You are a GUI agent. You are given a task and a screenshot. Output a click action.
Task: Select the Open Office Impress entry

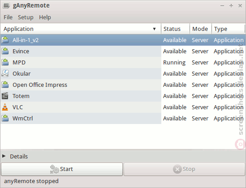(x=40, y=85)
